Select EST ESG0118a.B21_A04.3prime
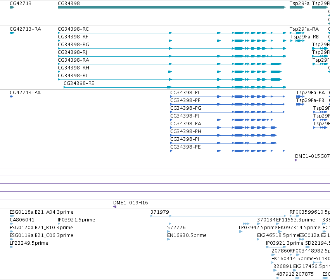Screen dimensions: 330x280 (x=41, y=212)
